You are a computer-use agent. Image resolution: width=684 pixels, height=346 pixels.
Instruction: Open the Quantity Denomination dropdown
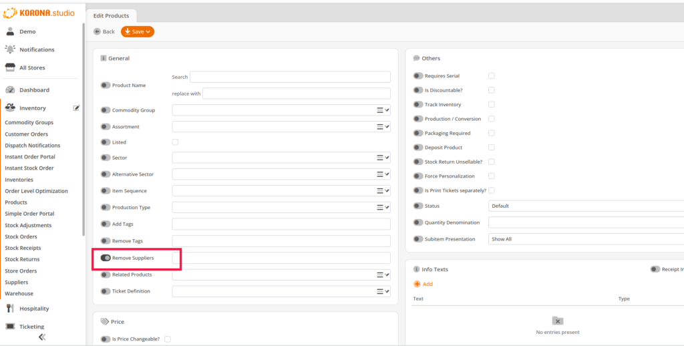pos(586,222)
